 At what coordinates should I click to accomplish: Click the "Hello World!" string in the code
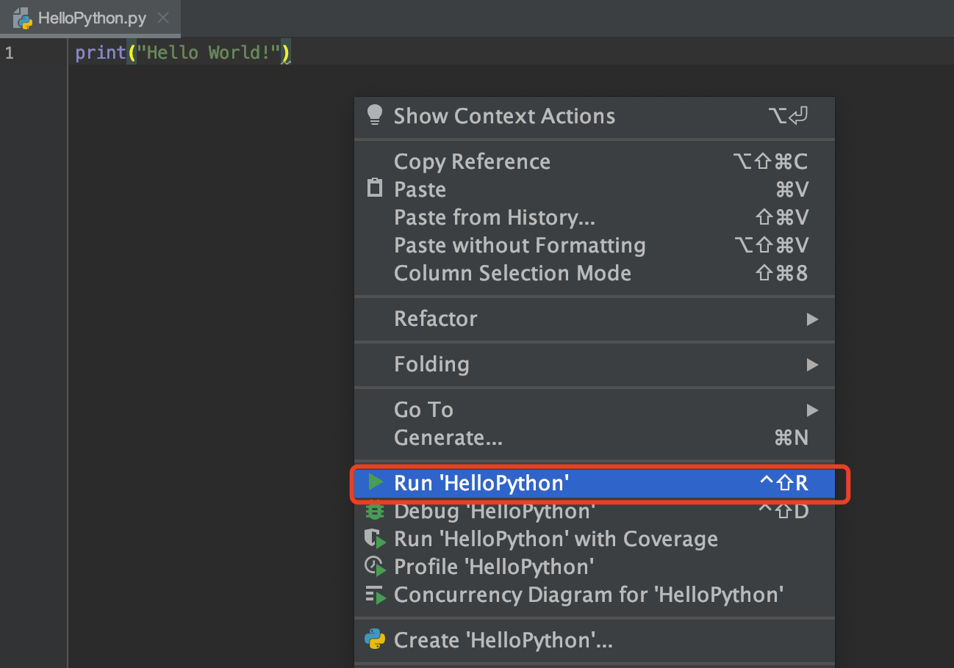coord(209,53)
